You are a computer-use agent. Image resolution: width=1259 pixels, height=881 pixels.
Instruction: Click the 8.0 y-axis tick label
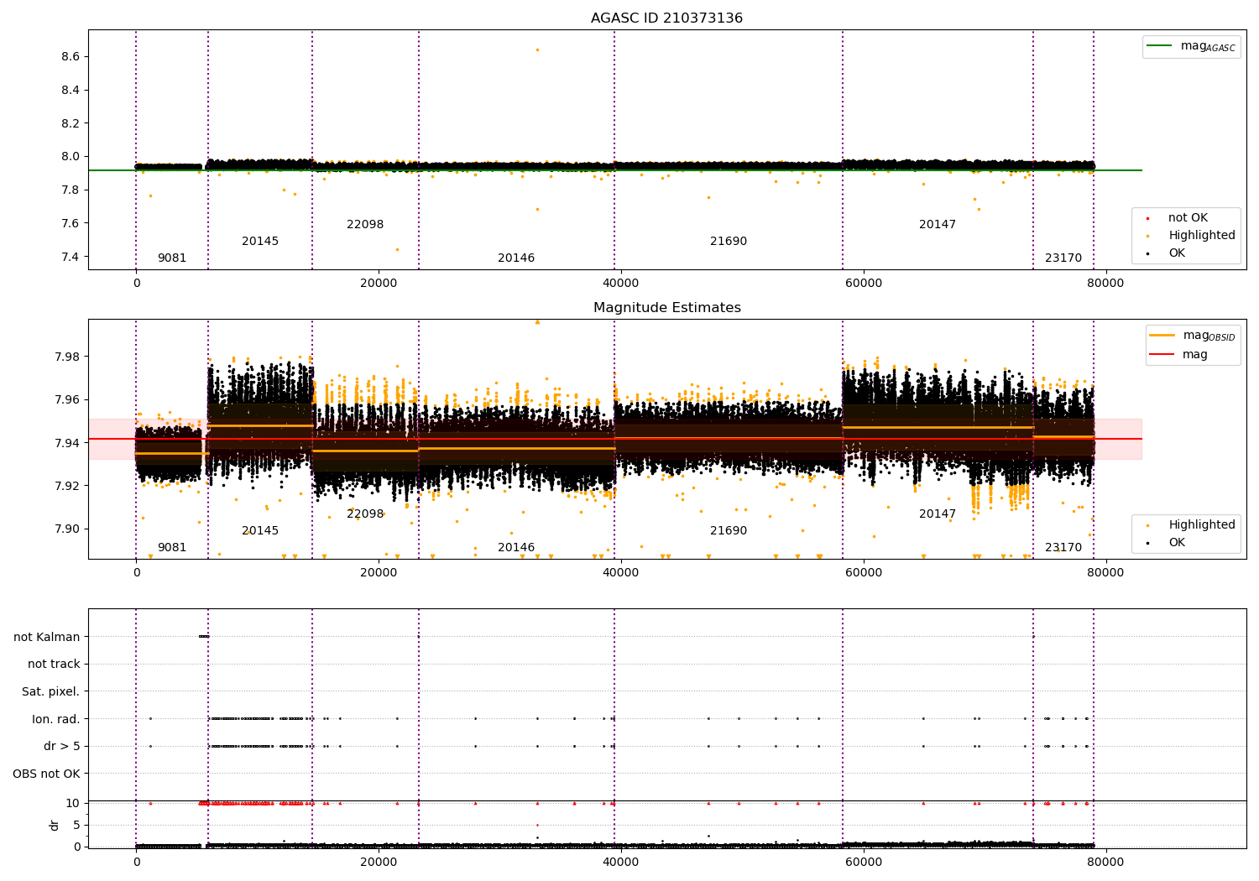point(70,156)
